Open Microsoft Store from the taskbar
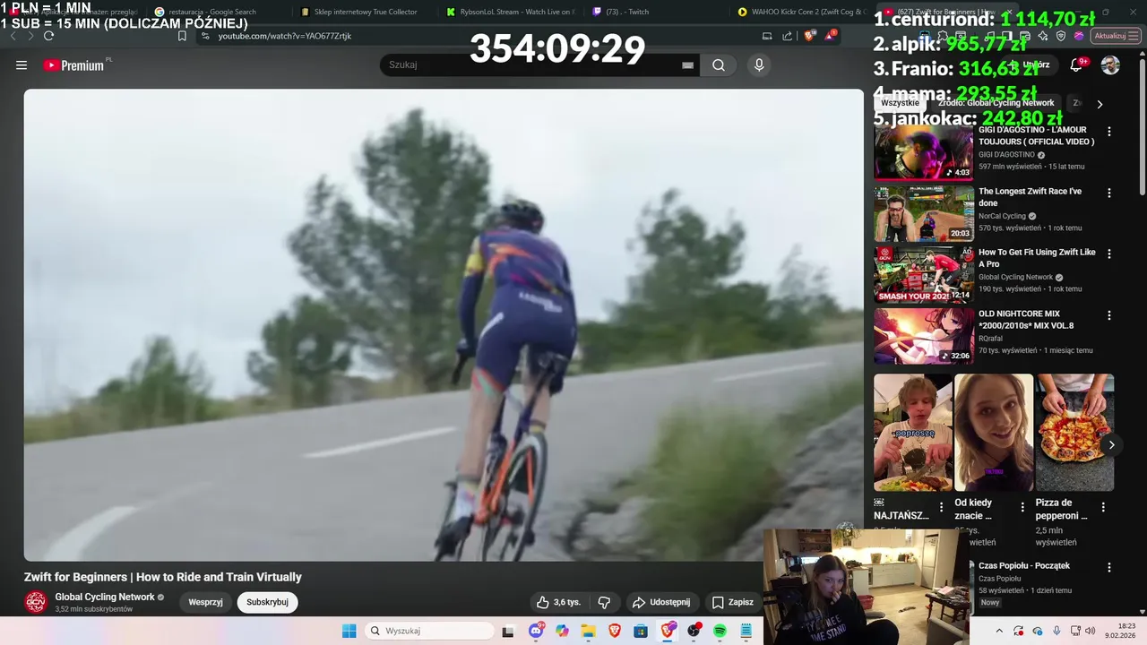 pyautogui.click(x=641, y=631)
